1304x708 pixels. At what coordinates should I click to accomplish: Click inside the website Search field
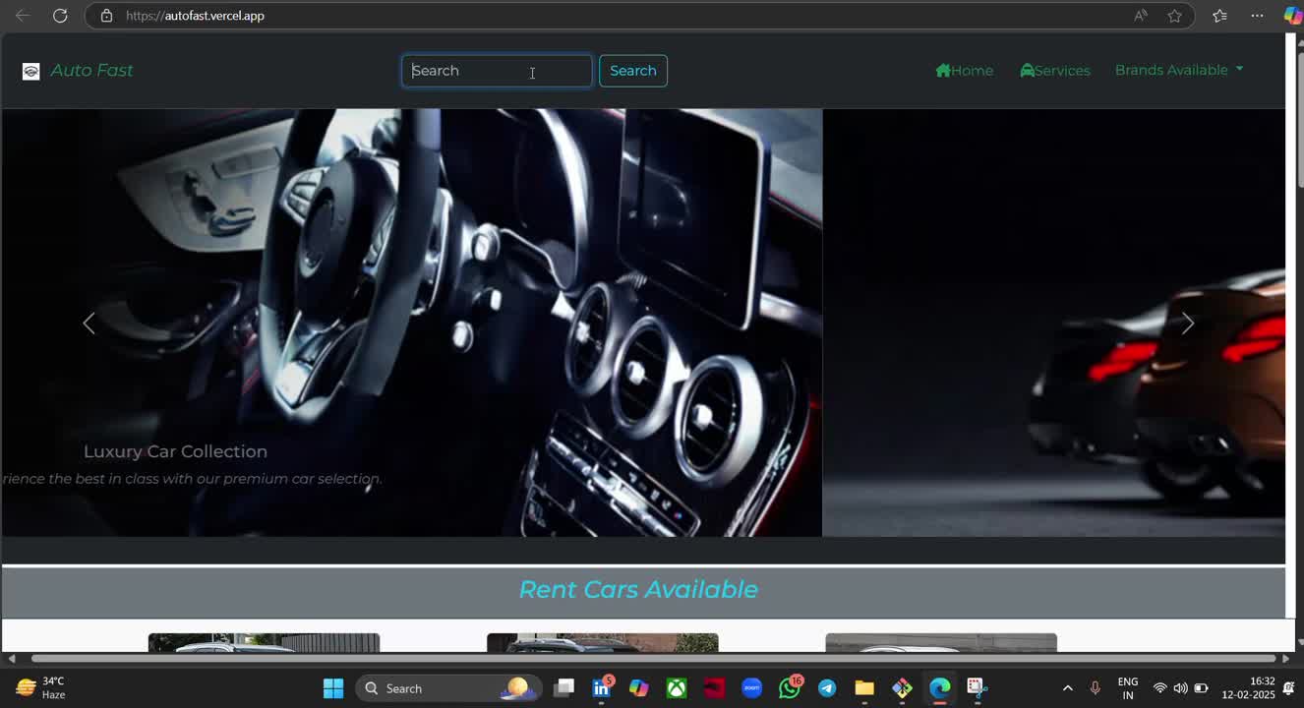click(x=497, y=71)
